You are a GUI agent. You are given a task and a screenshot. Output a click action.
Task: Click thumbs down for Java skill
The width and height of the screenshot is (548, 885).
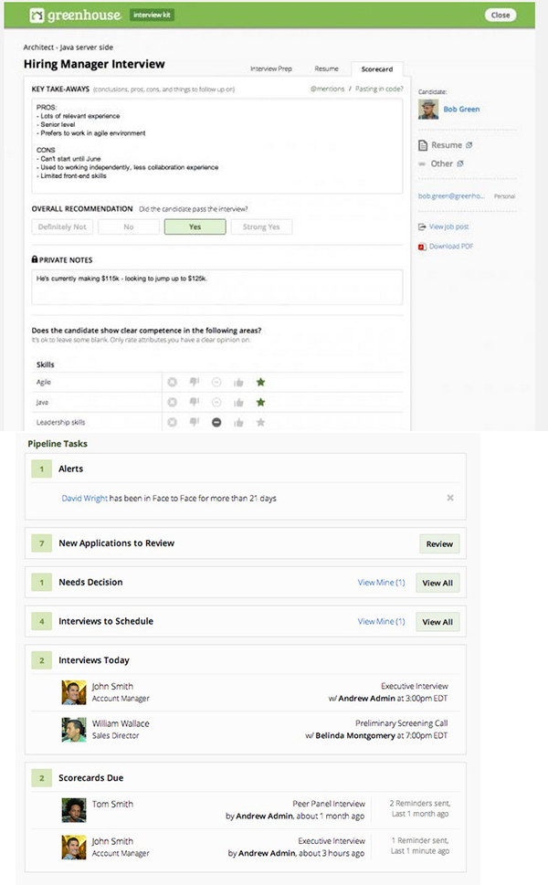[x=194, y=402]
